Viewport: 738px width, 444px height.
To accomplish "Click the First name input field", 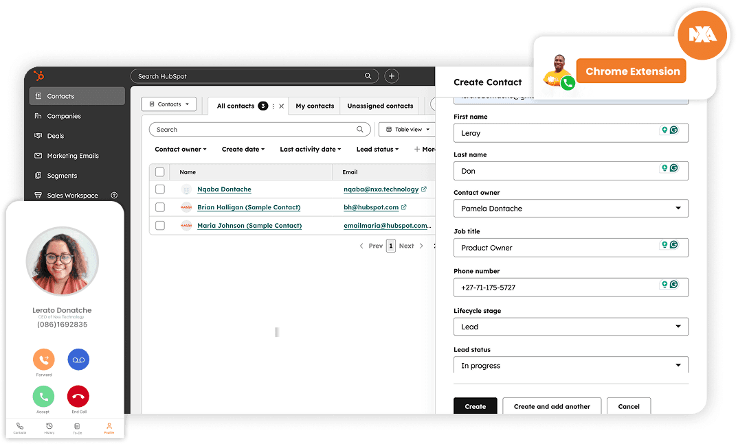I will click(571, 133).
